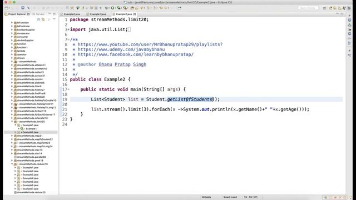Expand the biFunction package
The height and width of the screenshot is (200, 356).
[12, 23]
